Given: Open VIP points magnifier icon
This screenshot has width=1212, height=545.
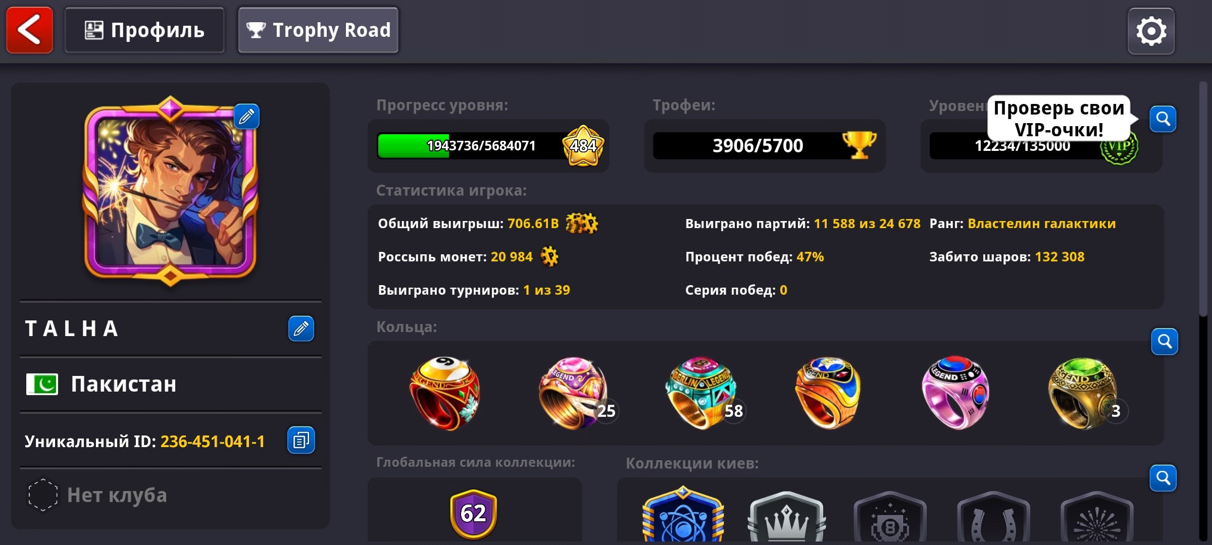Looking at the screenshot, I should click(x=1163, y=119).
